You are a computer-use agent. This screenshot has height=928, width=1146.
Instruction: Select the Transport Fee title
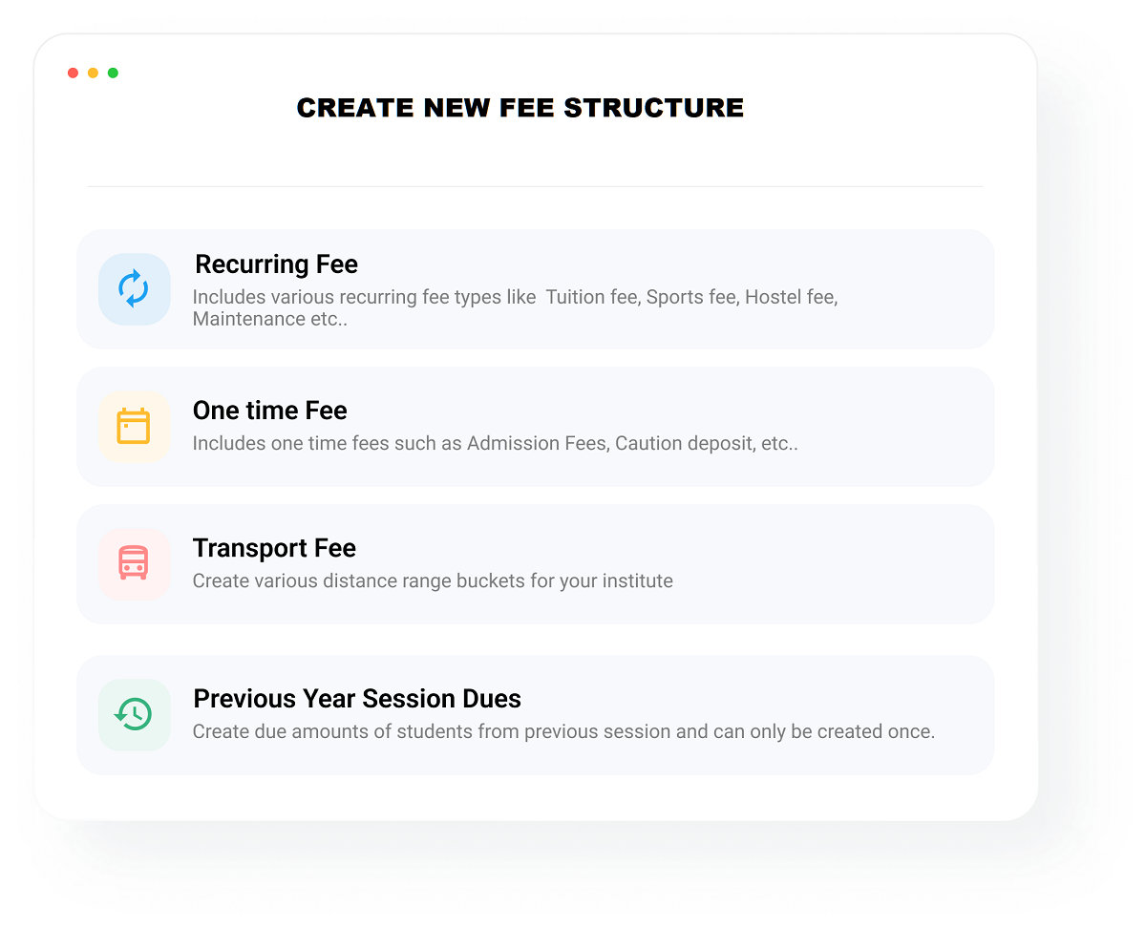tap(274, 548)
